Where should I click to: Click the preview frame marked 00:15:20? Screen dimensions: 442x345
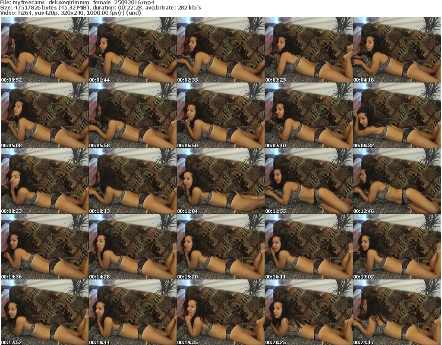click(x=221, y=247)
